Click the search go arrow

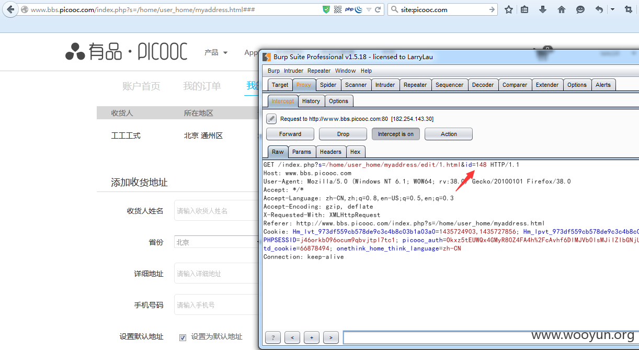click(492, 9)
